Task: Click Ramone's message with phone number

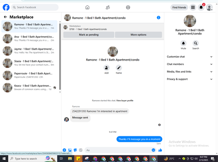Action: pyautogui.click(x=100, y=111)
